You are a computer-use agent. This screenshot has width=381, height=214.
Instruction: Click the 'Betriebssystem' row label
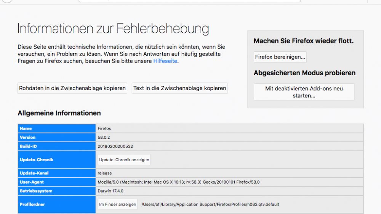pyautogui.click(x=36, y=191)
